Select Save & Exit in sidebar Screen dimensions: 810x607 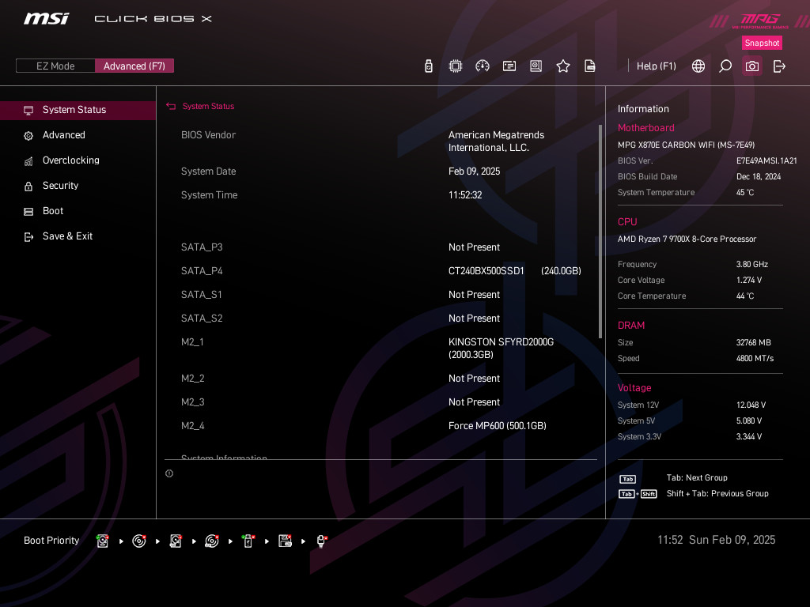67,236
